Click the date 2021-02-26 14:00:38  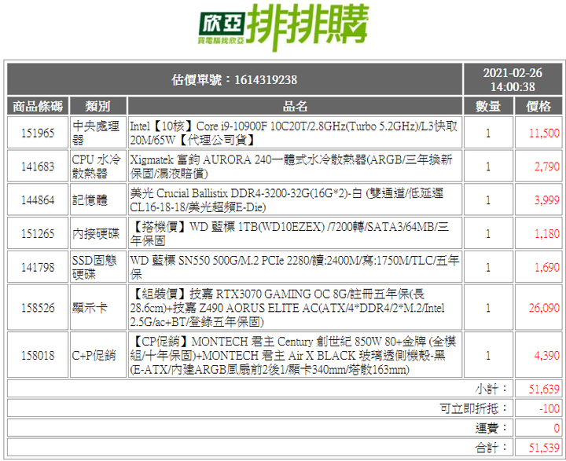(x=513, y=79)
